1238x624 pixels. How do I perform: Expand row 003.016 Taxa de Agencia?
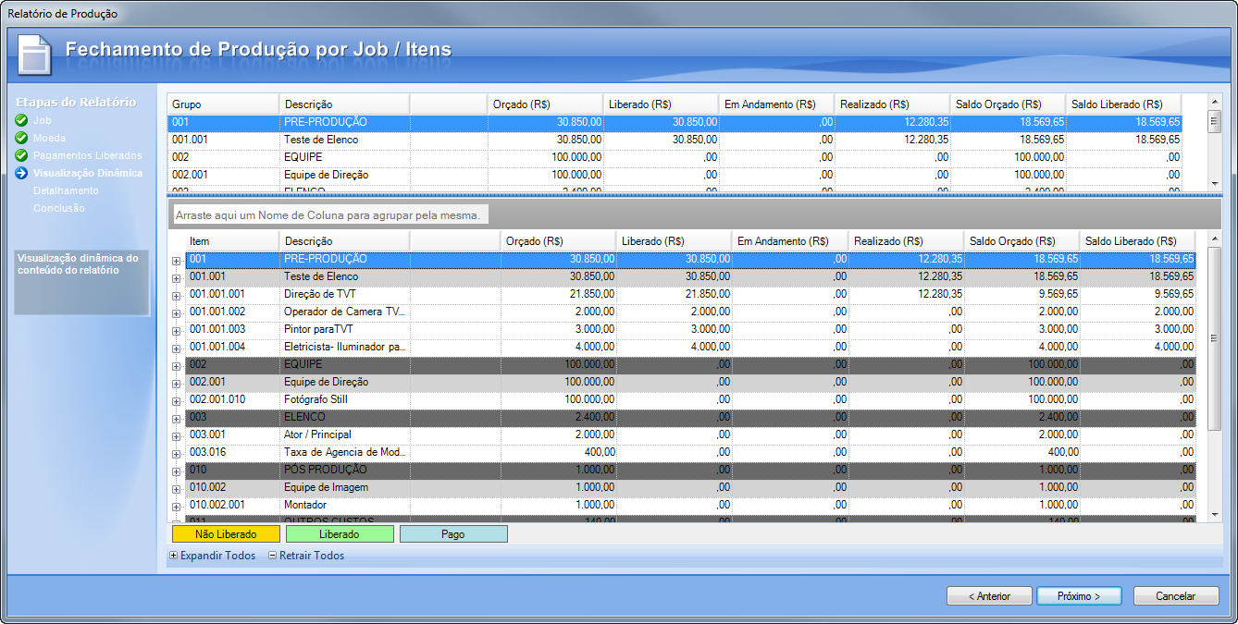click(x=176, y=453)
